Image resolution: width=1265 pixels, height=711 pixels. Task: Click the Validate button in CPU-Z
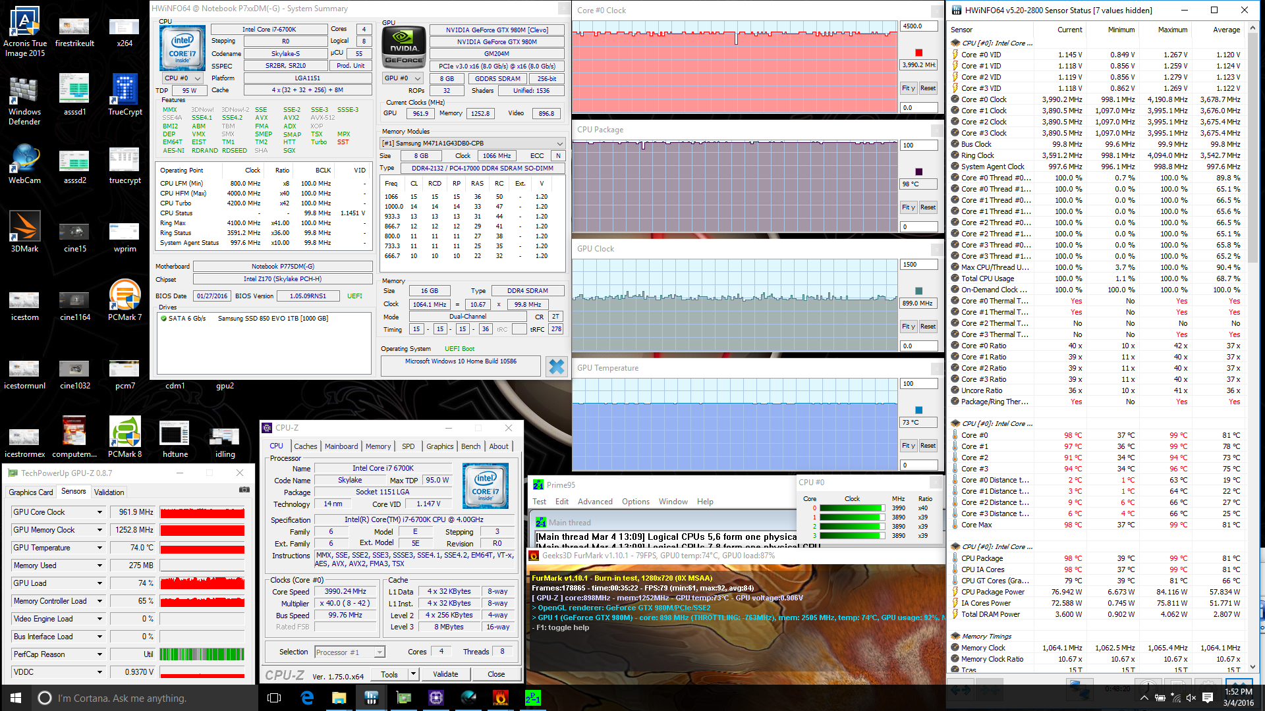click(445, 674)
